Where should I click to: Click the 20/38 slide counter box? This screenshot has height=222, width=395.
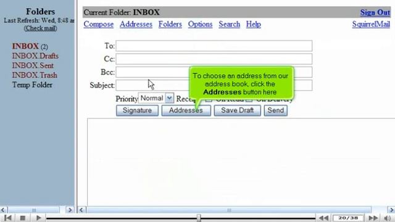(348, 218)
